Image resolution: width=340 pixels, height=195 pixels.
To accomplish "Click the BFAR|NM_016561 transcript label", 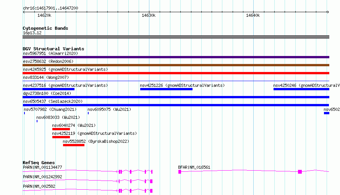I will click(194, 167).
